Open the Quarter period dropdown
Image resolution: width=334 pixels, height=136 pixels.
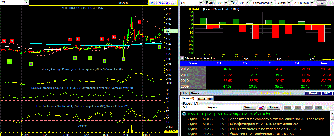(289, 3)
